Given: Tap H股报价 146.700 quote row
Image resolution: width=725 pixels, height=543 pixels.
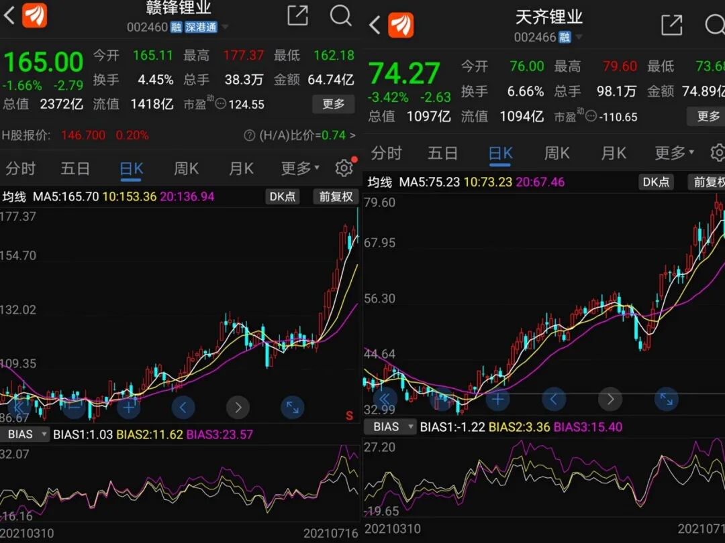Looking at the screenshot, I should 76,135.
